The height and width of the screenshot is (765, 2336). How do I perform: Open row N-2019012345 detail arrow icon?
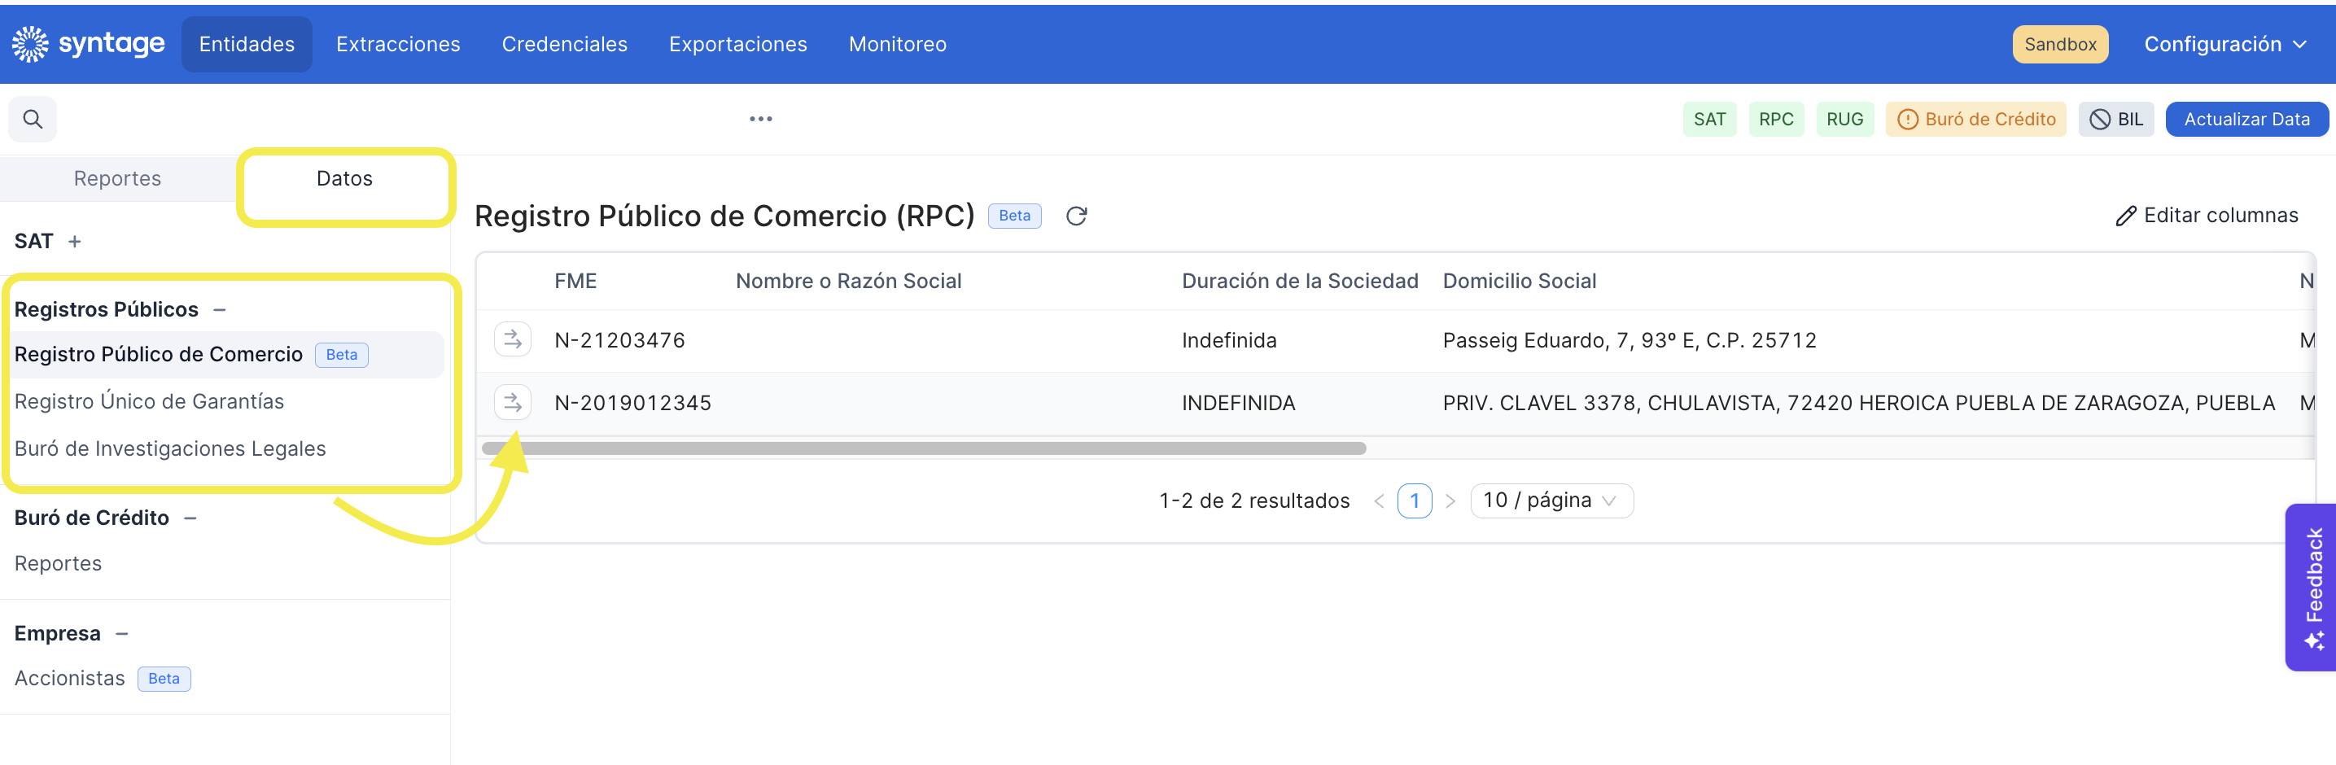tap(512, 403)
